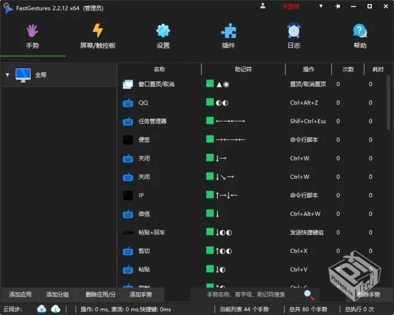
Task: Open the 手势 gestures tab
Action: click(x=33, y=37)
